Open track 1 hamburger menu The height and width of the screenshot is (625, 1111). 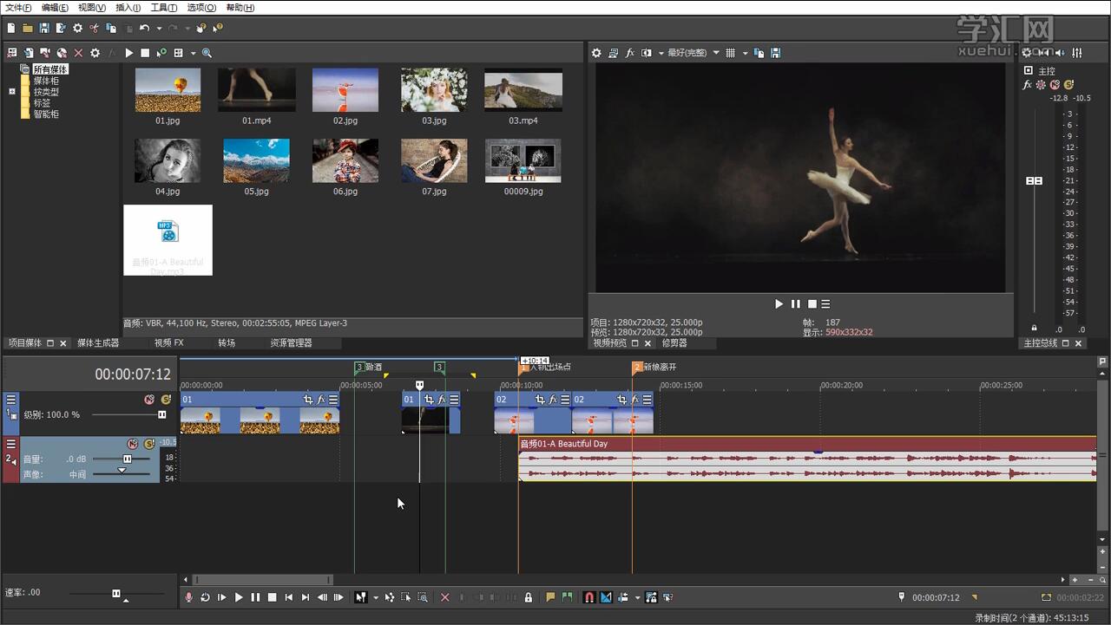[11, 400]
